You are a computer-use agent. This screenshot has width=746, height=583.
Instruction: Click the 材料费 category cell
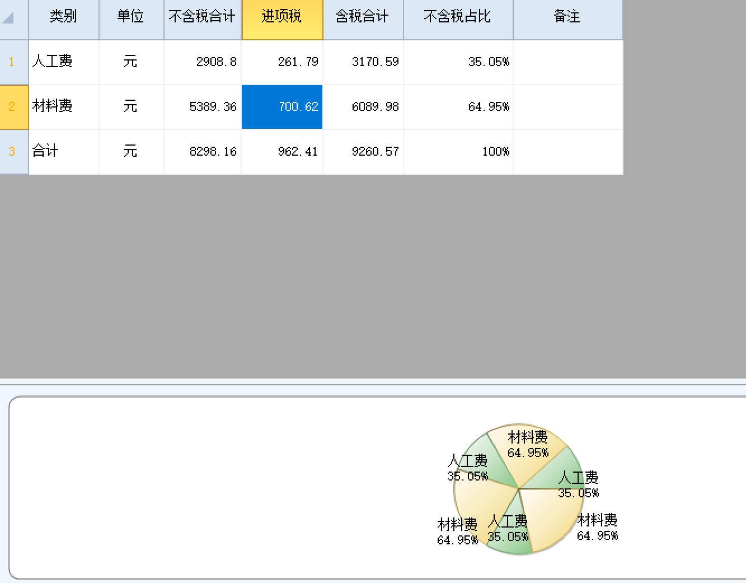tap(64, 107)
